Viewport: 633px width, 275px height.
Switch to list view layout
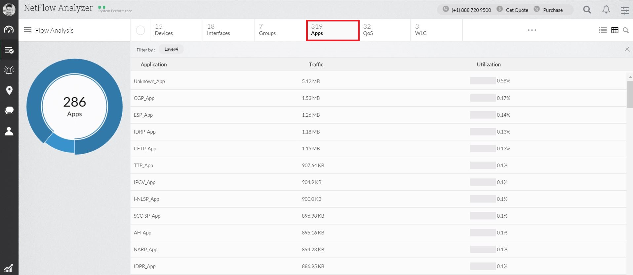point(603,30)
